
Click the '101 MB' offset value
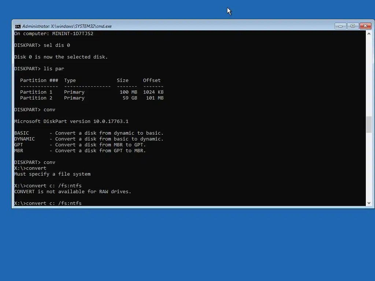tap(155, 98)
